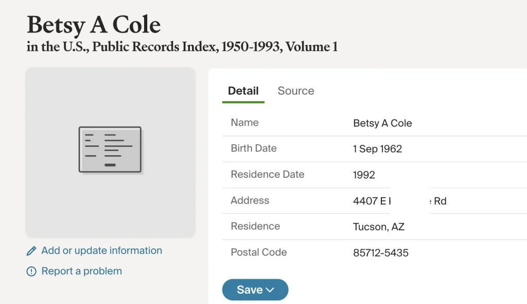Click the pencil edit icon

(x=31, y=251)
